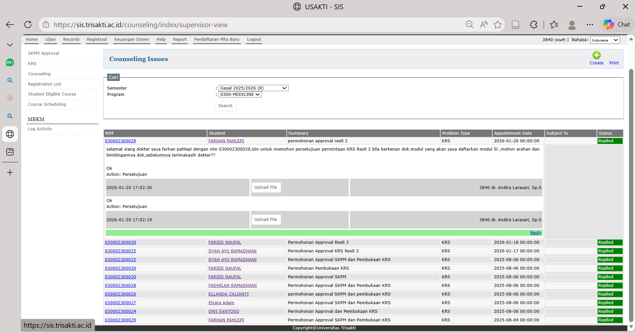Select Student Eligible Course in sidebar
636x333 pixels.
(x=52, y=94)
